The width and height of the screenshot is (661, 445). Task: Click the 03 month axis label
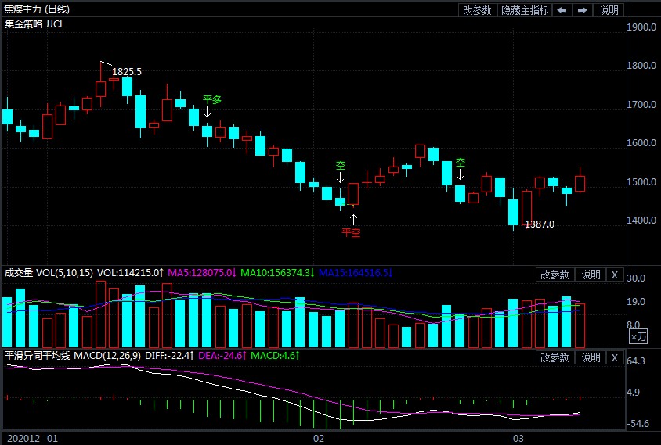518,438
